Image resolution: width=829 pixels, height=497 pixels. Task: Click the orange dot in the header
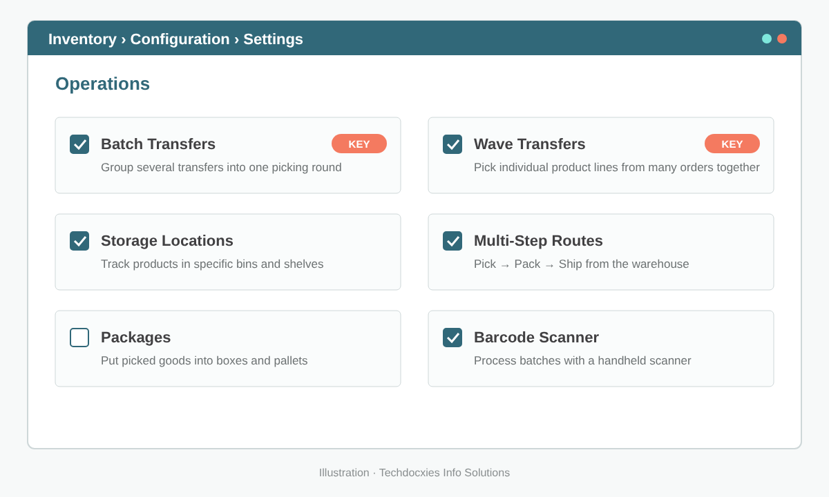click(x=782, y=39)
